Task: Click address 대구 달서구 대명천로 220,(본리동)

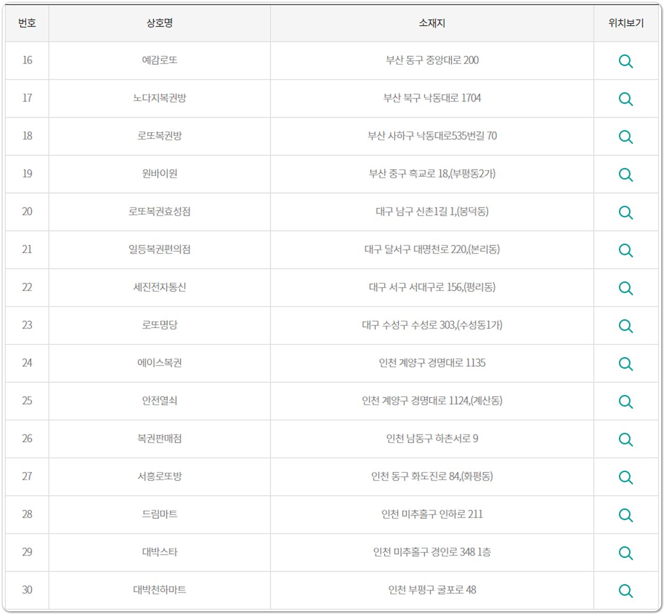Action: pyautogui.click(x=432, y=249)
